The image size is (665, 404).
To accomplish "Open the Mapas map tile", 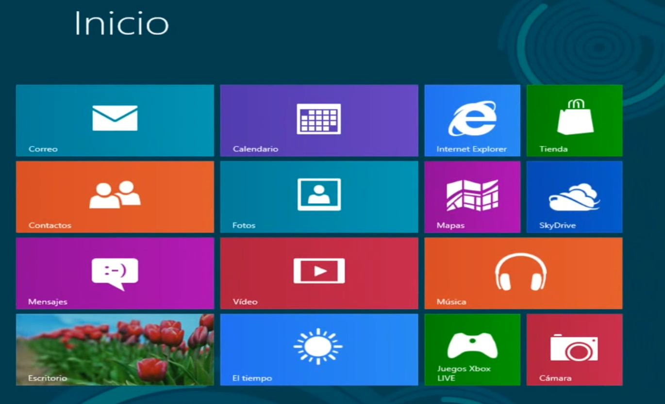I will click(x=472, y=197).
